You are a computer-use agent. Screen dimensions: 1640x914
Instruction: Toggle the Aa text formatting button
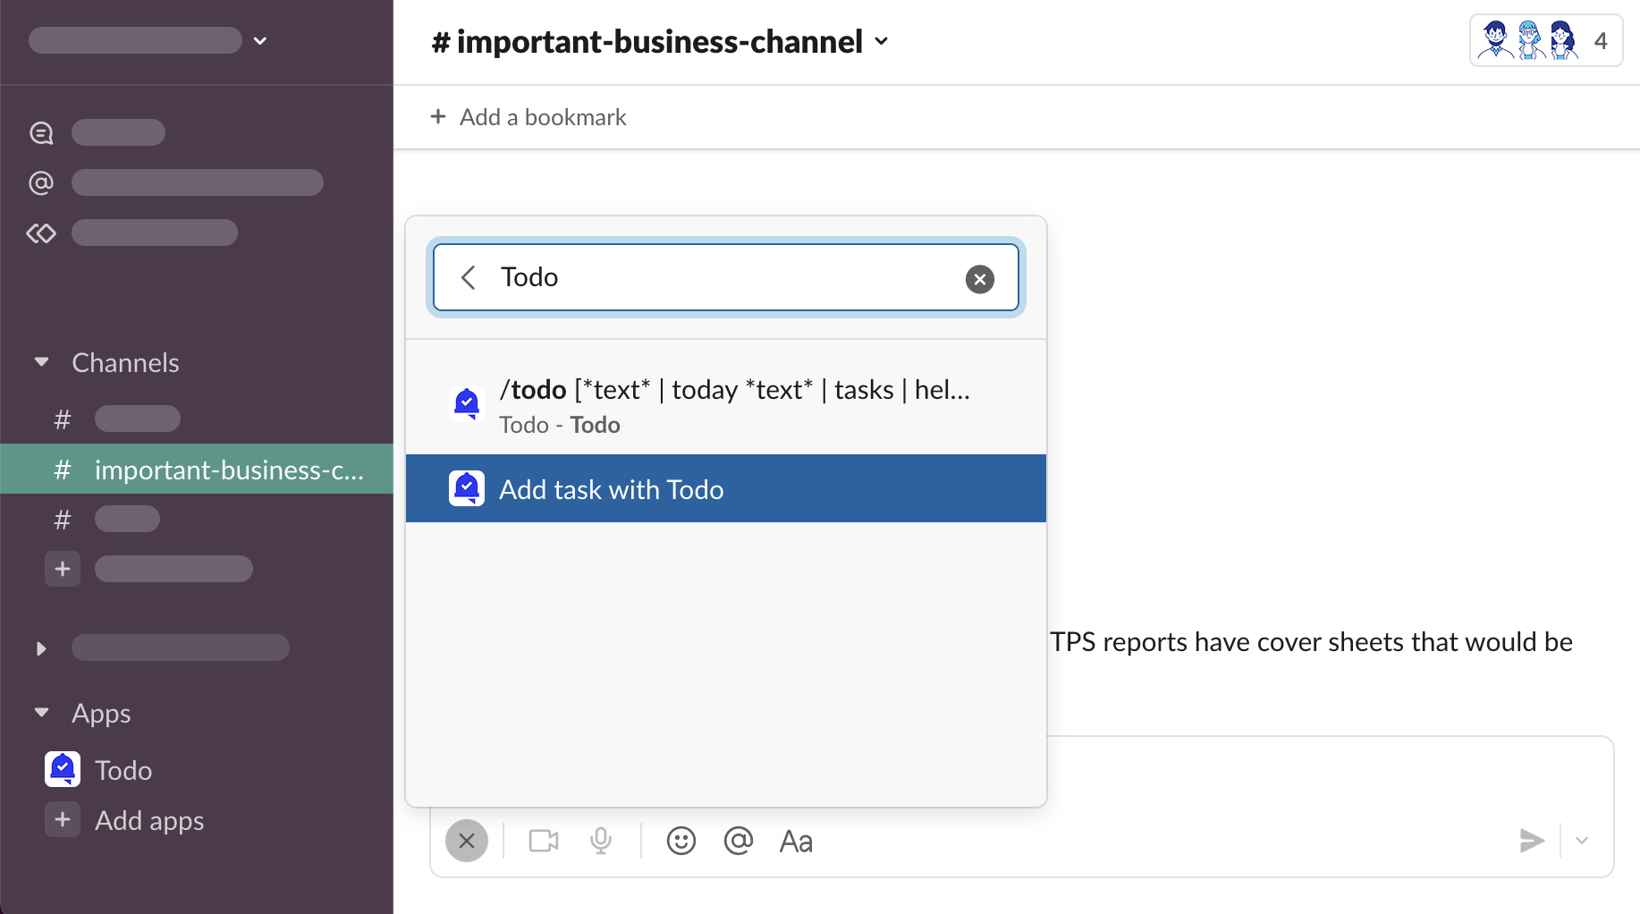tap(796, 842)
